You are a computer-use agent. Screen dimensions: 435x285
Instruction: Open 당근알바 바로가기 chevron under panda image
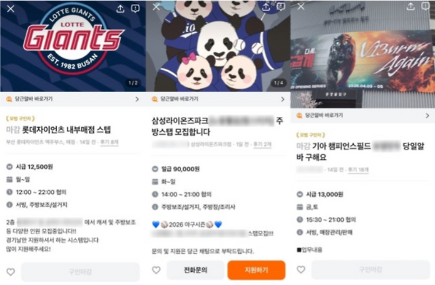(283, 99)
